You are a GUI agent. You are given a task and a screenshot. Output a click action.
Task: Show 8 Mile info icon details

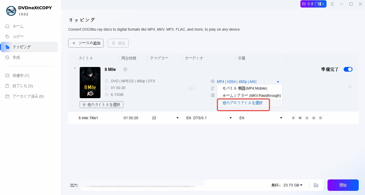(x=125, y=69)
